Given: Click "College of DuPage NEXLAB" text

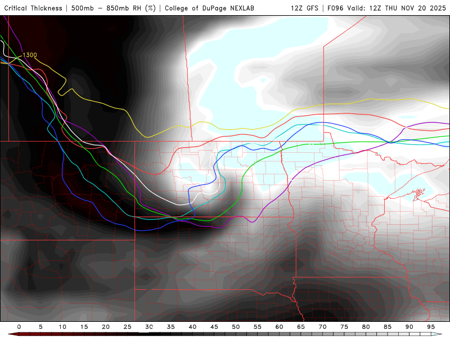Looking at the screenshot, I should pyautogui.click(x=209, y=8).
